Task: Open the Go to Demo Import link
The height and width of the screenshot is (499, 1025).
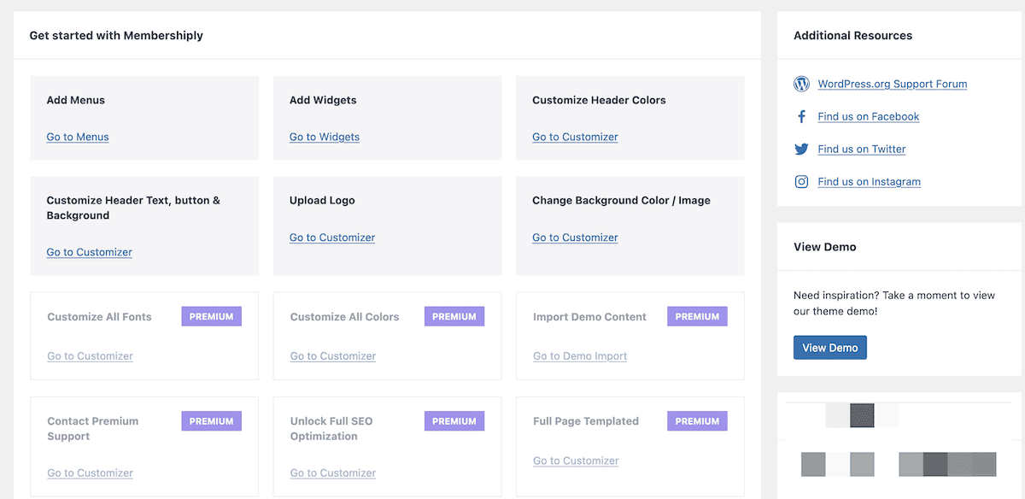Action: click(580, 355)
